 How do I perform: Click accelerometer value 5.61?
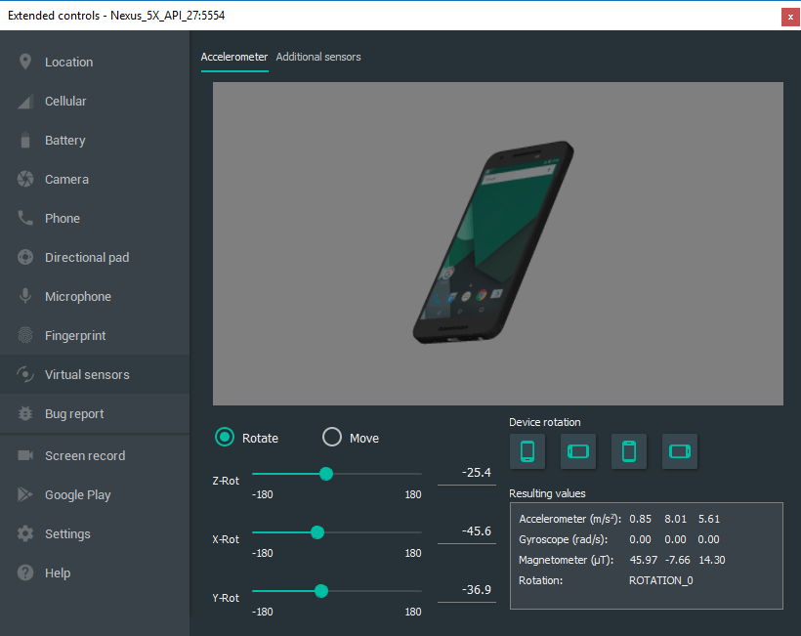(x=709, y=519)
